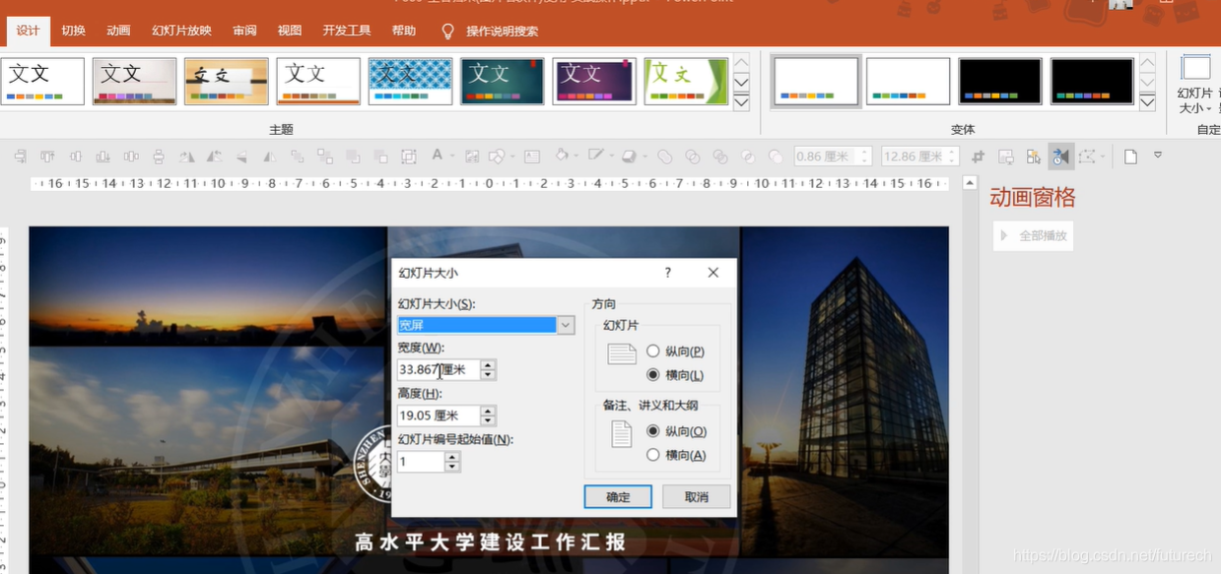Image resolution: width=1221 pixels, height=574 pixels.
Task: Open the 幻灯片大小 宽屏 dropdown
Action: pos(566,325)
